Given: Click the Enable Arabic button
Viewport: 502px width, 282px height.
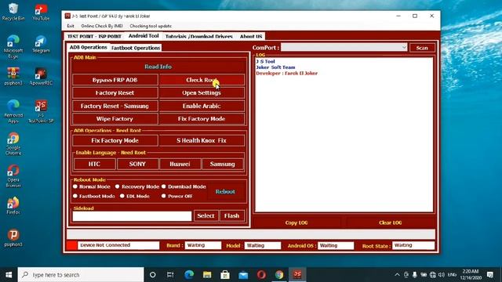Looking at the screenshot, I should pyautogui.click(x=202, y=106).
